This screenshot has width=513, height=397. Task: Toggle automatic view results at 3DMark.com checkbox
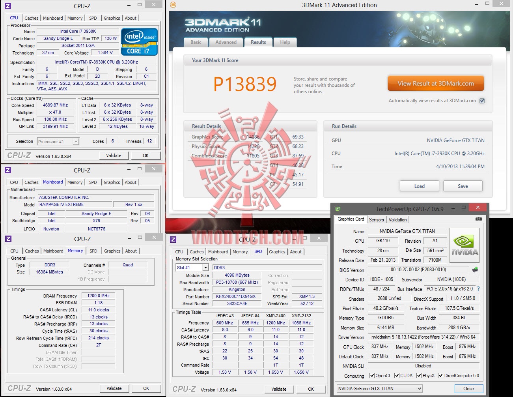coord(482,101)
